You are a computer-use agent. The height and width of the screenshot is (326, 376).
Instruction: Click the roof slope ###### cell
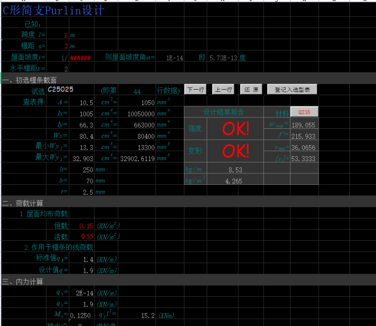pyautogui.click(x=81, y=58)
